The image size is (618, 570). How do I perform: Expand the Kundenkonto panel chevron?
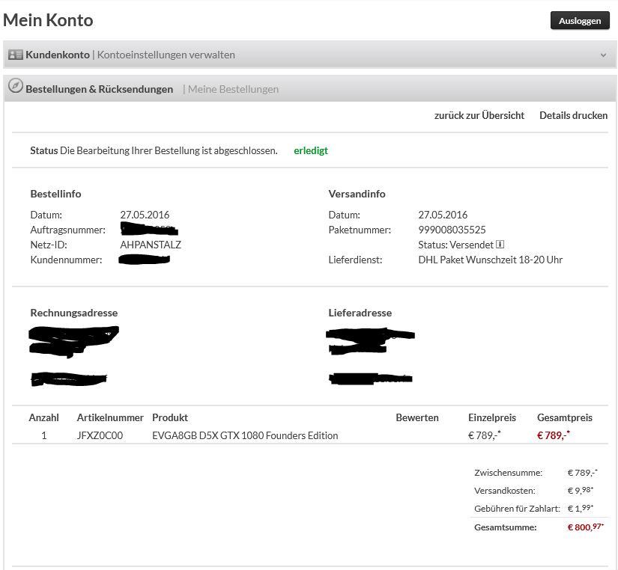603,55
